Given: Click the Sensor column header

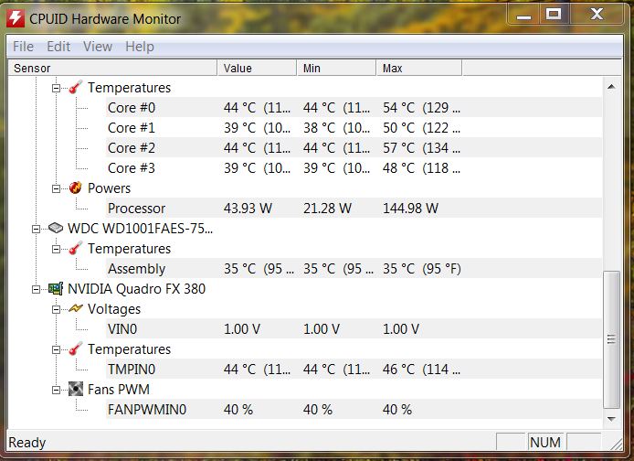Looking at the screenshot, I should click(x=112, y=68).
